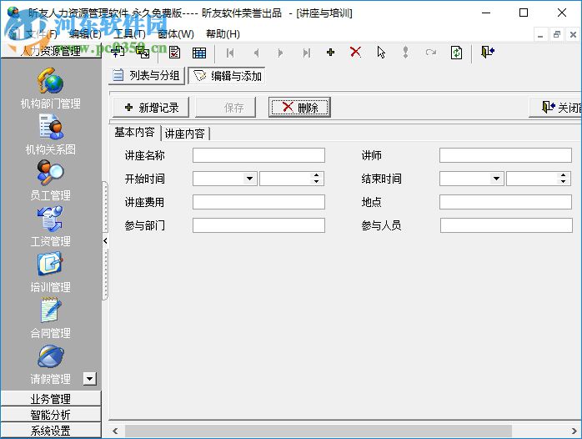
Task: Go to next record arrow in toolbar
Action: (280, 53)
